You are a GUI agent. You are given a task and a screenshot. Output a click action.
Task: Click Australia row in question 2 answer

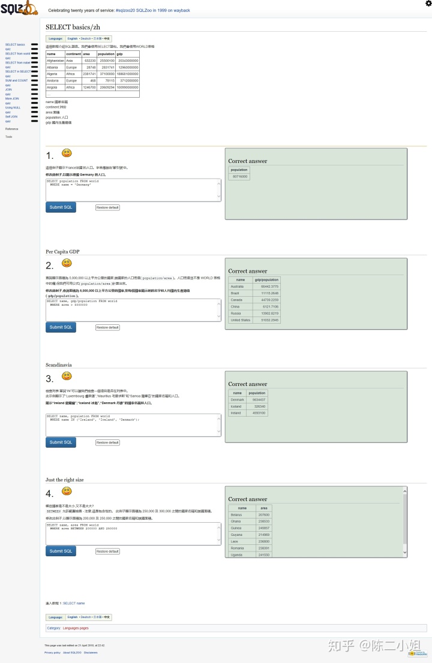[254, 287]
